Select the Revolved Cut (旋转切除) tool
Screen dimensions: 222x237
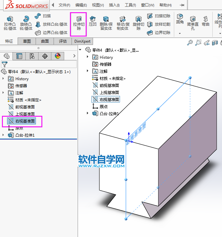click(x=139, y=23)
